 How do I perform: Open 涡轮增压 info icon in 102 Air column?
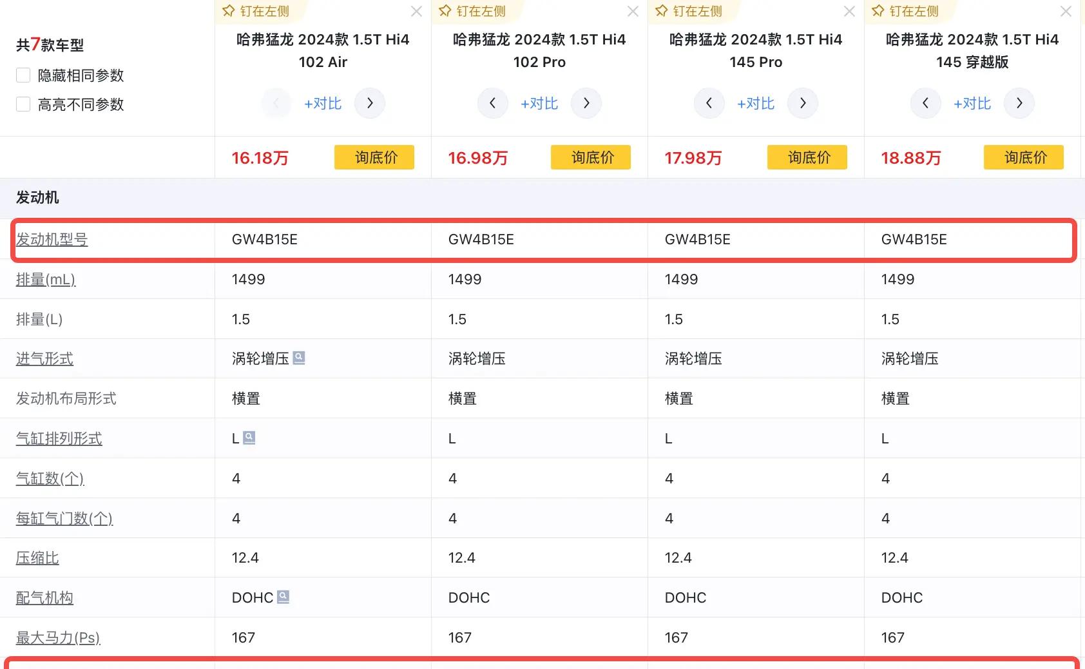tap(299, 358)
